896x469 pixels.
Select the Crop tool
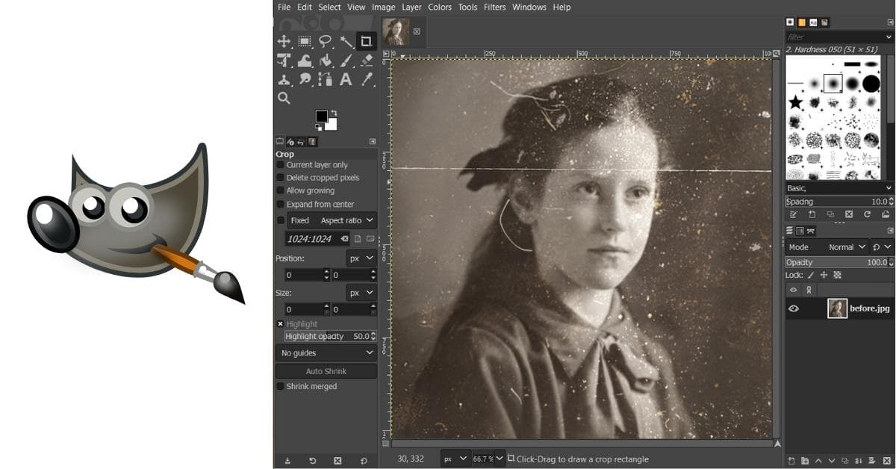366,41
